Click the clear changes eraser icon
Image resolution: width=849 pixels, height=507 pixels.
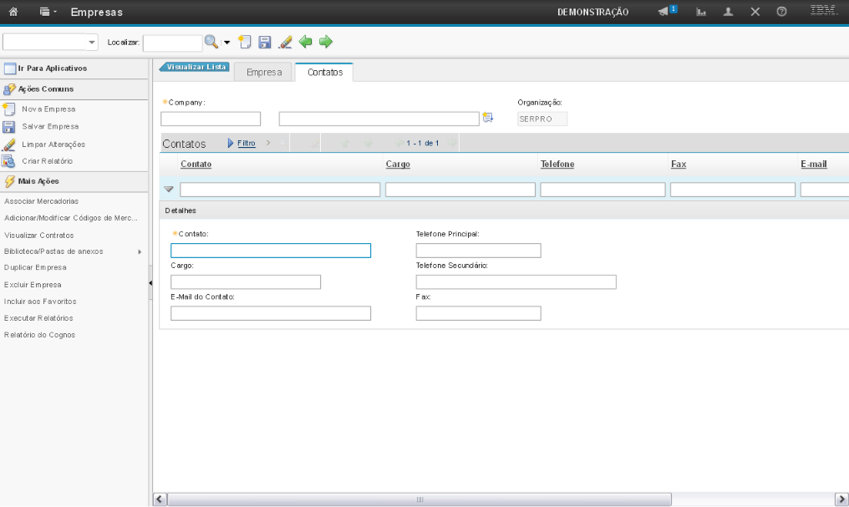pyautogui.click(x=285, y=42)
